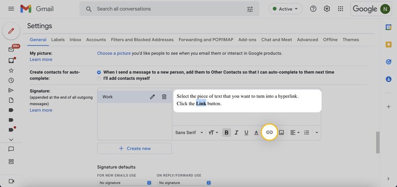Insert a bulleted list in signature

307,133
